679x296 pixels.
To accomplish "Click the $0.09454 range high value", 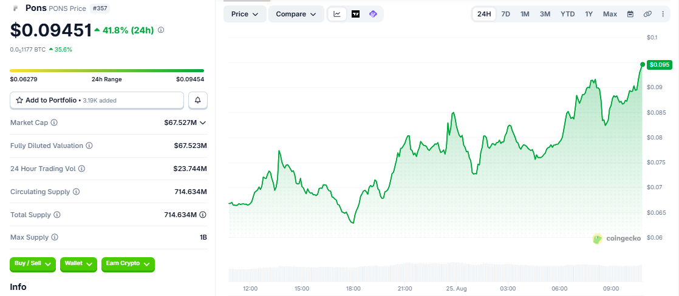I will point(190,79).
